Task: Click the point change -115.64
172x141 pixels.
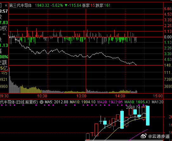Action: 73,5
